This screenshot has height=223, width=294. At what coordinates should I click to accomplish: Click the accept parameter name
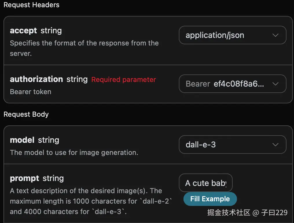pyautogui.click(x=23, y=31)
